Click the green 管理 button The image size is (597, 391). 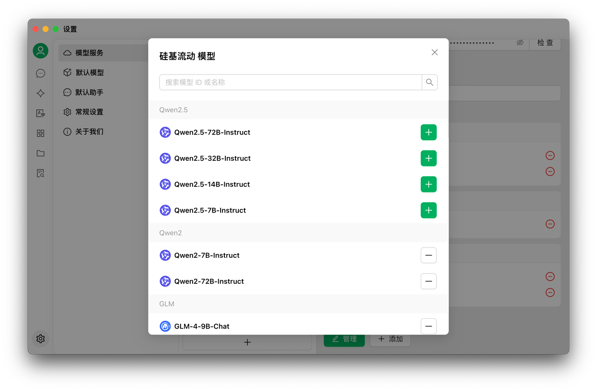344,339
